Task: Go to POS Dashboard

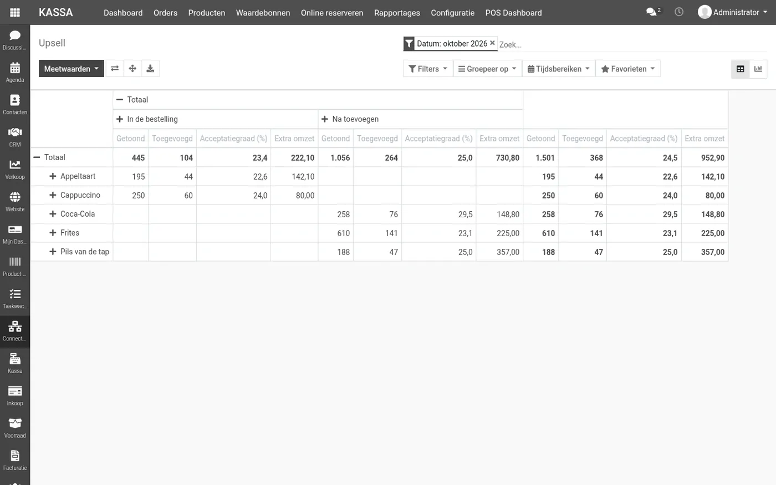Action: (513, 12)
